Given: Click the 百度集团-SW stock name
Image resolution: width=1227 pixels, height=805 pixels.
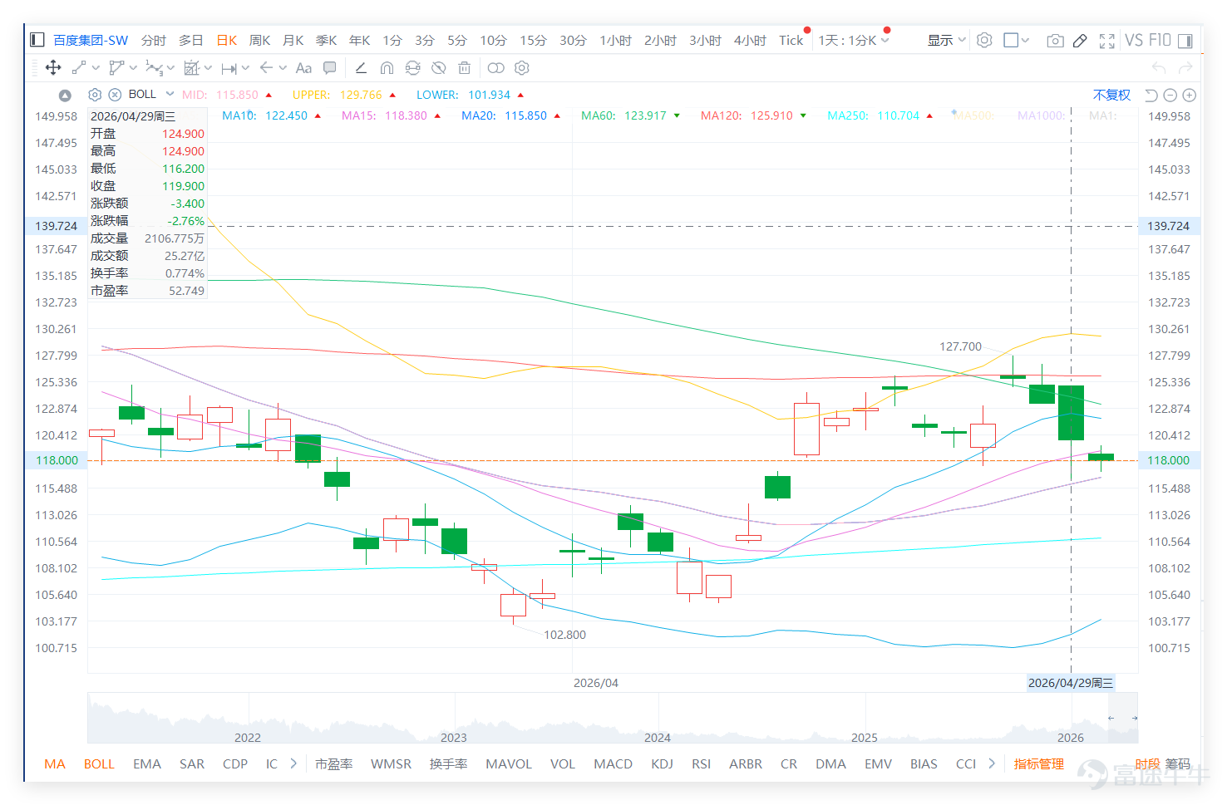Looking at the screenshot, I should (91, 40).
